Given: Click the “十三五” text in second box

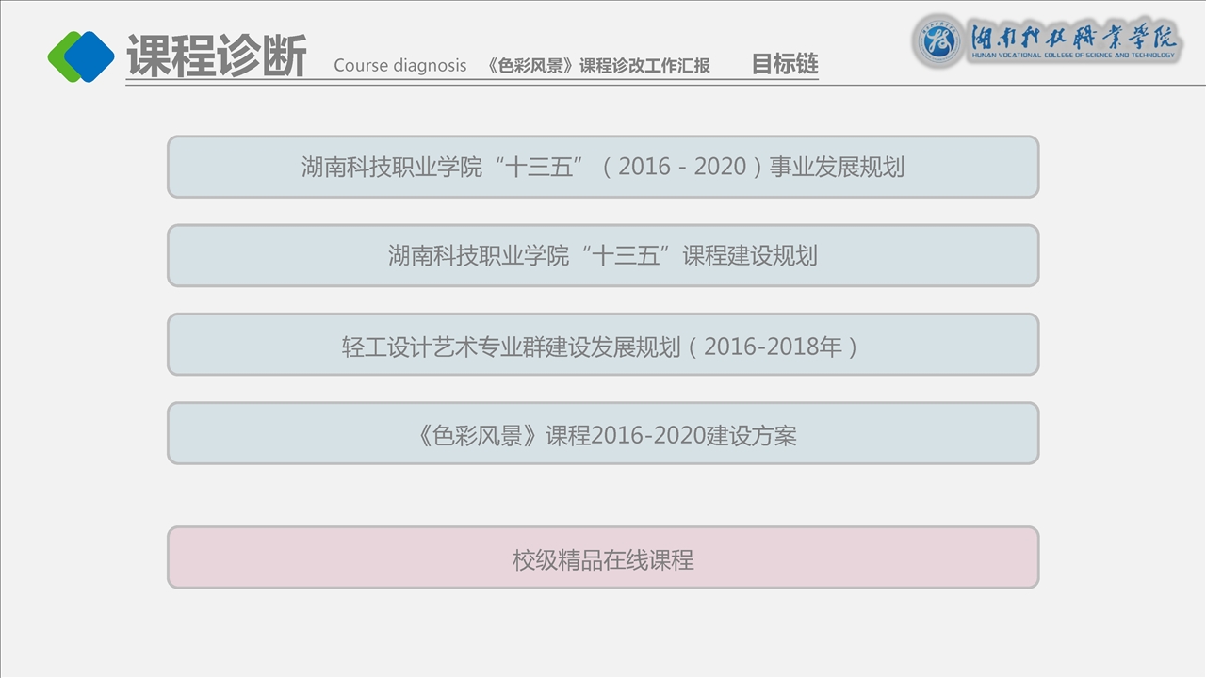Looking at the screenshot, I should point(627,255).
